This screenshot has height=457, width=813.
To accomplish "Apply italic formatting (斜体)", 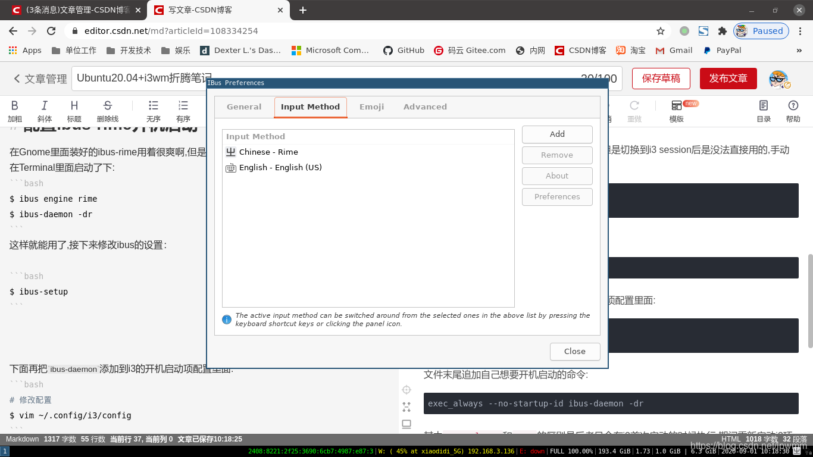I will coord(45,111).
